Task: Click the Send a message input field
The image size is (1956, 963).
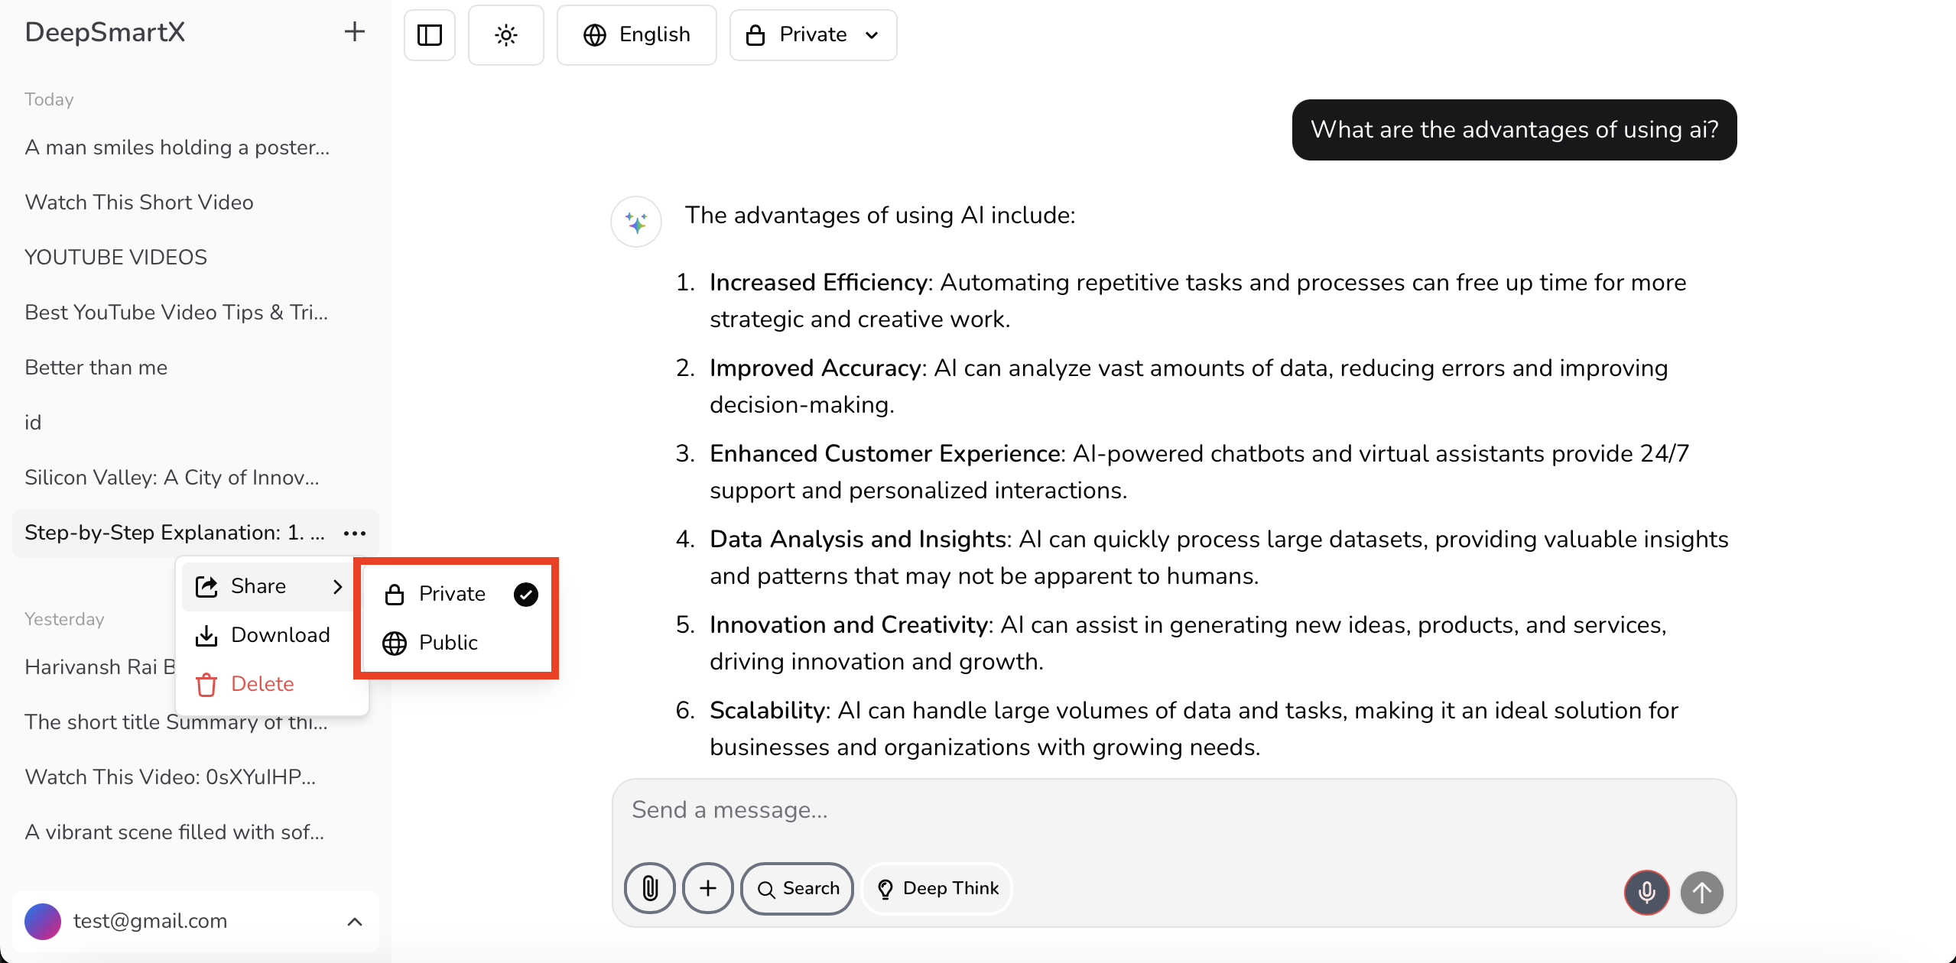Action: [x=1174, y=810]
